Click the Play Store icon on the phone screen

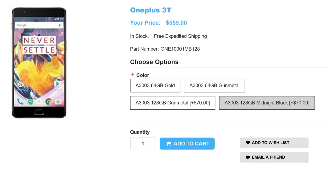[58, 84]
